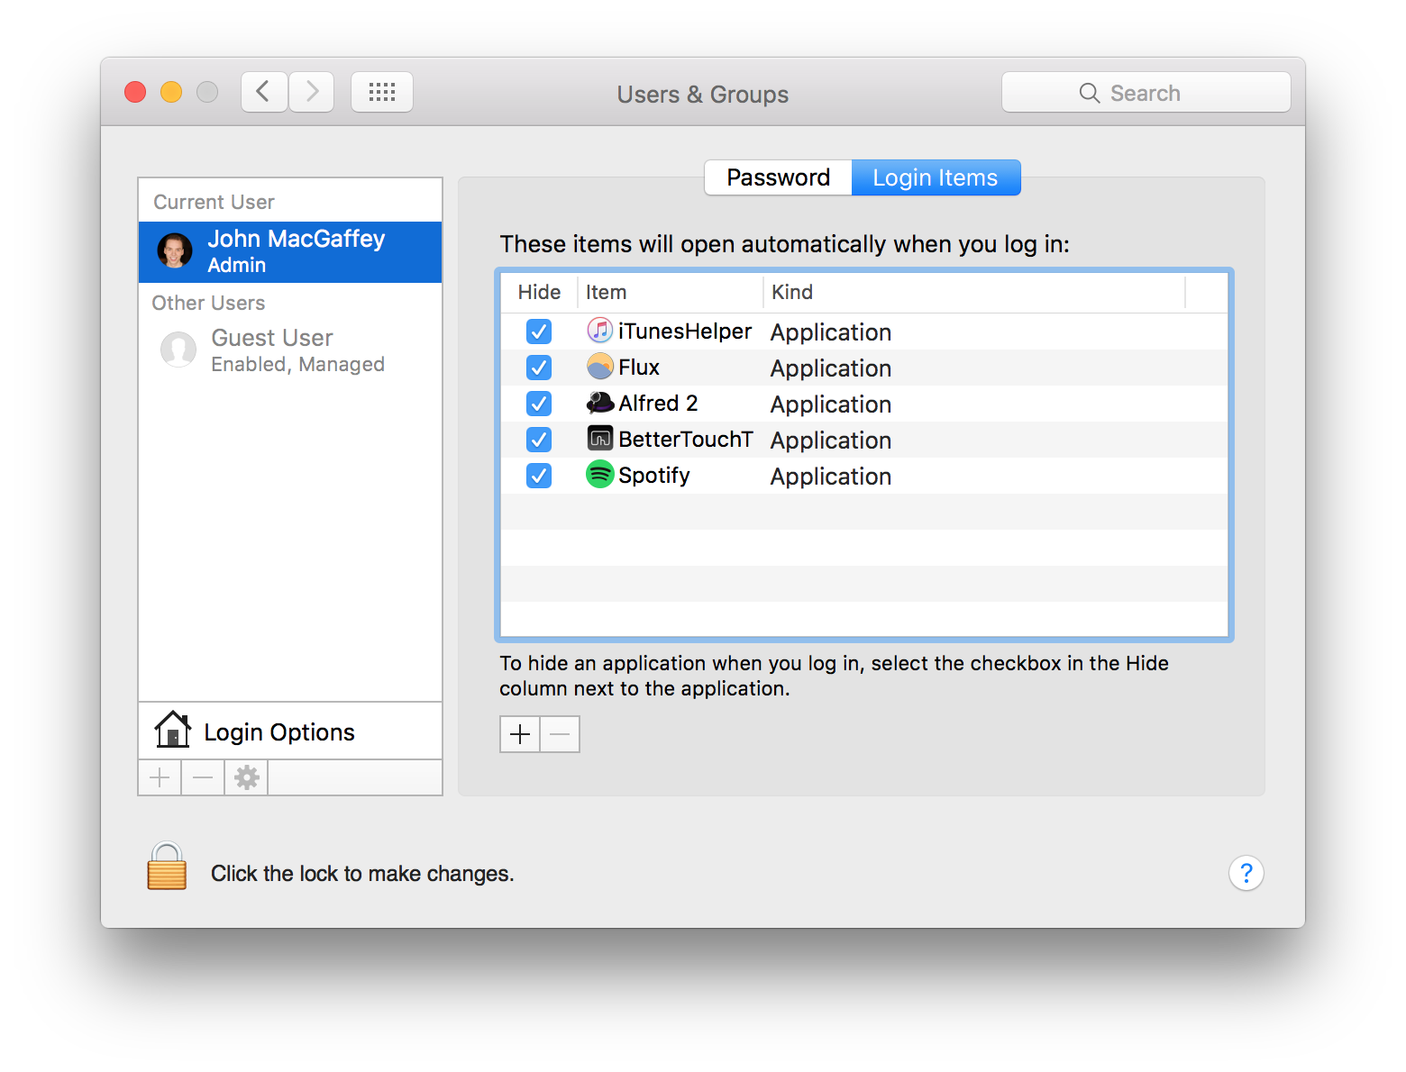
Task: Select the BetterTouchT item name
Action: click(686, 439)
